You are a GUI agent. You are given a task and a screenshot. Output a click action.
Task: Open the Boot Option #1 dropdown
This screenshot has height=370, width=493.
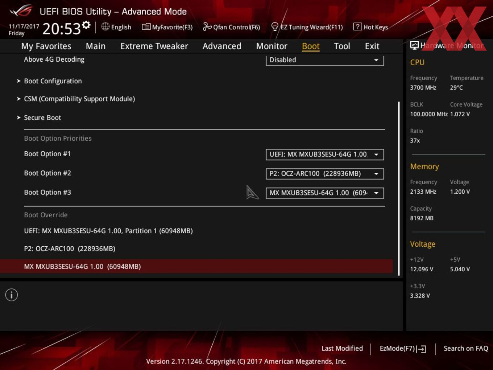pos(325,155)
